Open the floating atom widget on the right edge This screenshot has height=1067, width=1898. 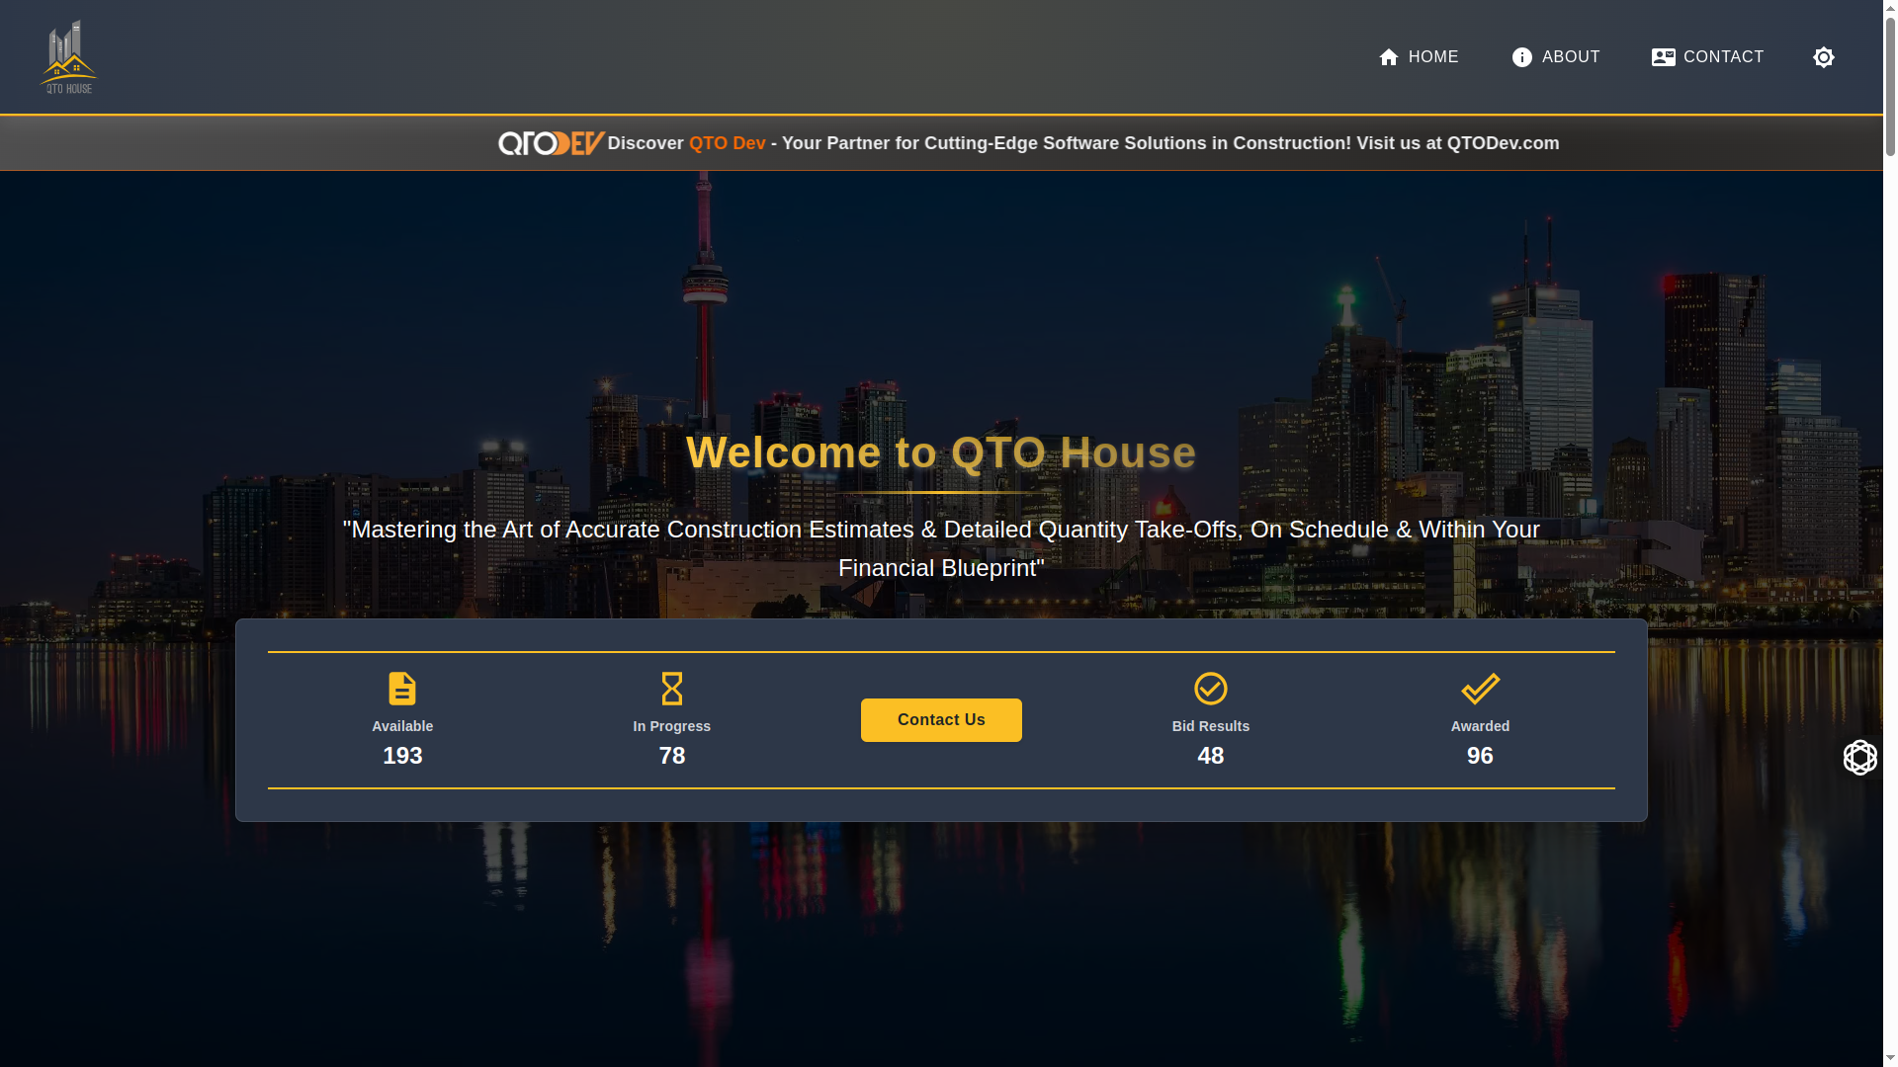(1860, 758)
